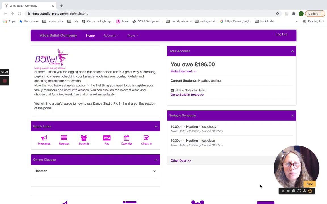The width and height of the screenshot is (327, 204).
Task: Click the person icon in webcam toolbar
Action: (x=305, y=191)
